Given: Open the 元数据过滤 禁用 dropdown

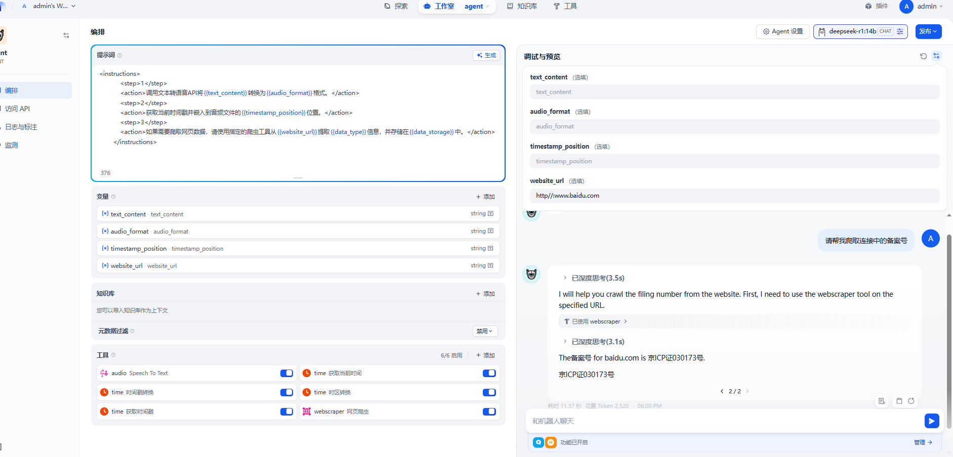Looking at the screenshot, I should pyautogui.click(x=485, y=331).
